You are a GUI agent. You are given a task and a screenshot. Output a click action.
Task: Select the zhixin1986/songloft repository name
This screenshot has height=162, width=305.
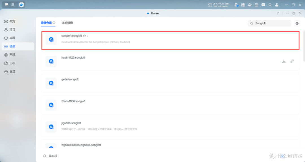[x=73, y=101]
